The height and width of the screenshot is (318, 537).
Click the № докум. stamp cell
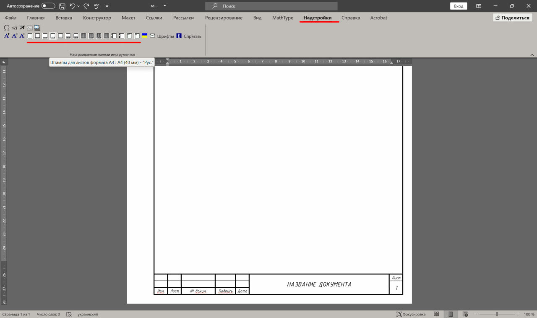click(198, 291)
